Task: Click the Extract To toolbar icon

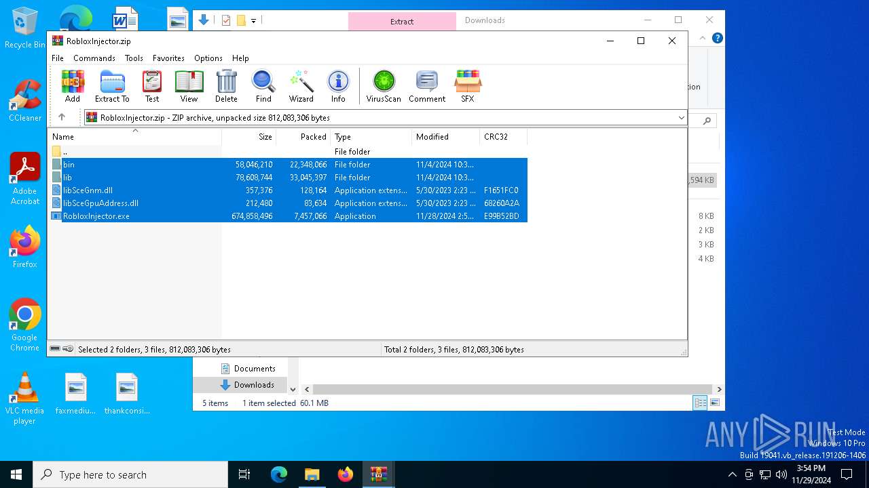Action: click(x=112, y=86)
